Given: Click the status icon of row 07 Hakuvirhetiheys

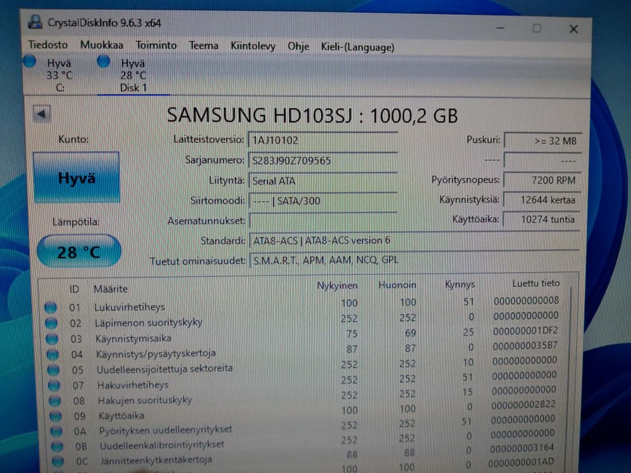Looking at the screenshot, I should pyautogui.click(x=55, y=386).
